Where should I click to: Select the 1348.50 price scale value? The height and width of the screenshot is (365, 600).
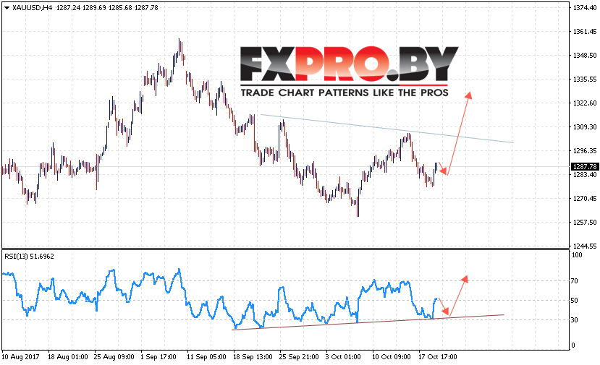click(x=585, y=56)
